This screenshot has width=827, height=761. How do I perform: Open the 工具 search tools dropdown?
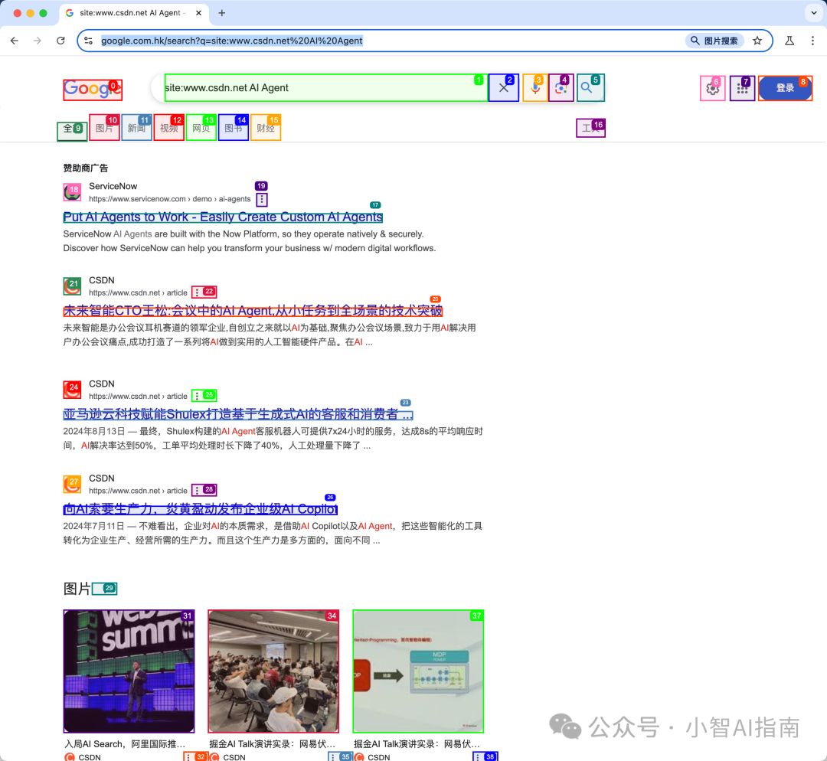point(590,128)
